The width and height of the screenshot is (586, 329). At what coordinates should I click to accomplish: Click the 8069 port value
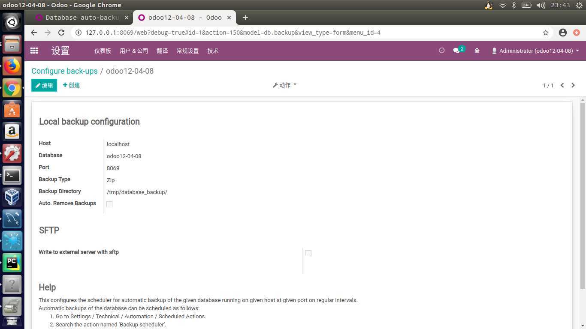pyautogui.click(x=113, y=168)
